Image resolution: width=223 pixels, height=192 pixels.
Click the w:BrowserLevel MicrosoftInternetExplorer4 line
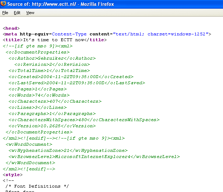94,157
